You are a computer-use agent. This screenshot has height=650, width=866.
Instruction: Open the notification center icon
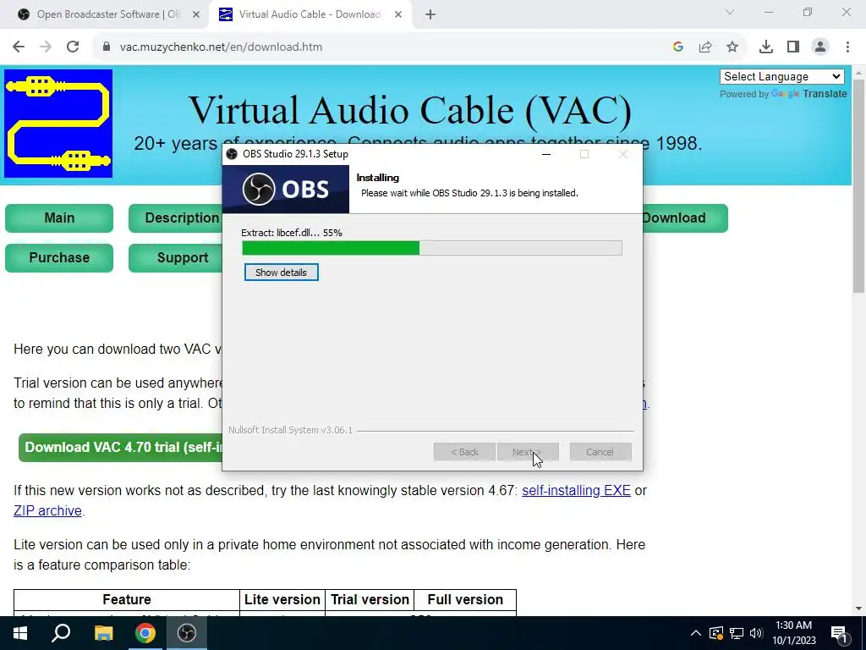click(x=840, y=633)
